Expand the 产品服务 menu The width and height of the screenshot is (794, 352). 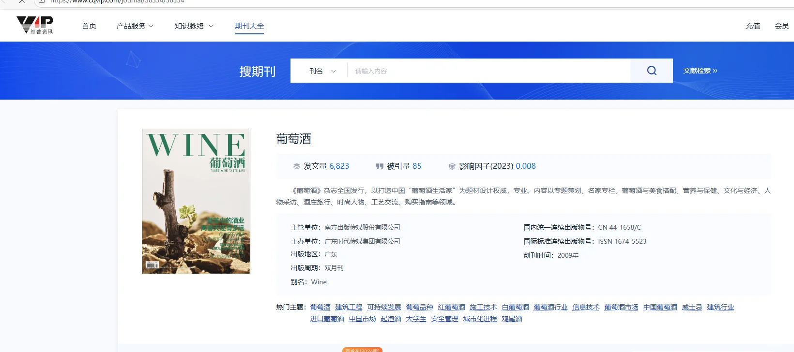(135, 26)
